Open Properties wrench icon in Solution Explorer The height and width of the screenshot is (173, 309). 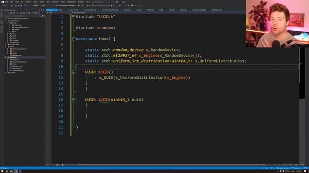(36, 13)
